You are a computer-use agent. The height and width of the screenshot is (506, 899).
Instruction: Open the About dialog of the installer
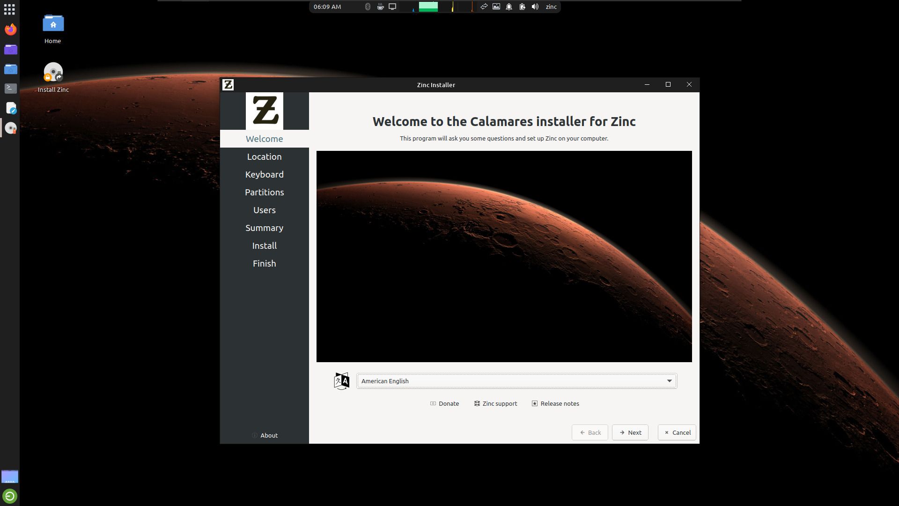(265, 435)
